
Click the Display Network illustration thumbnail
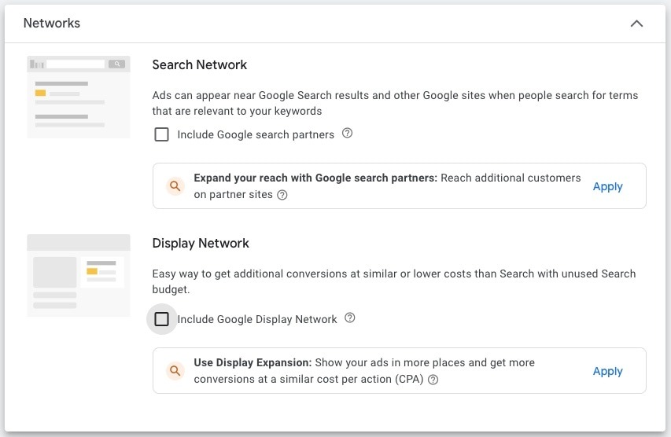pyautogui.click(x=79, y=275)
